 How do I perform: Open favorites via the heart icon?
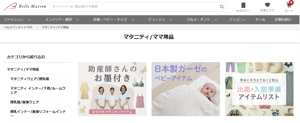[267, 5]
